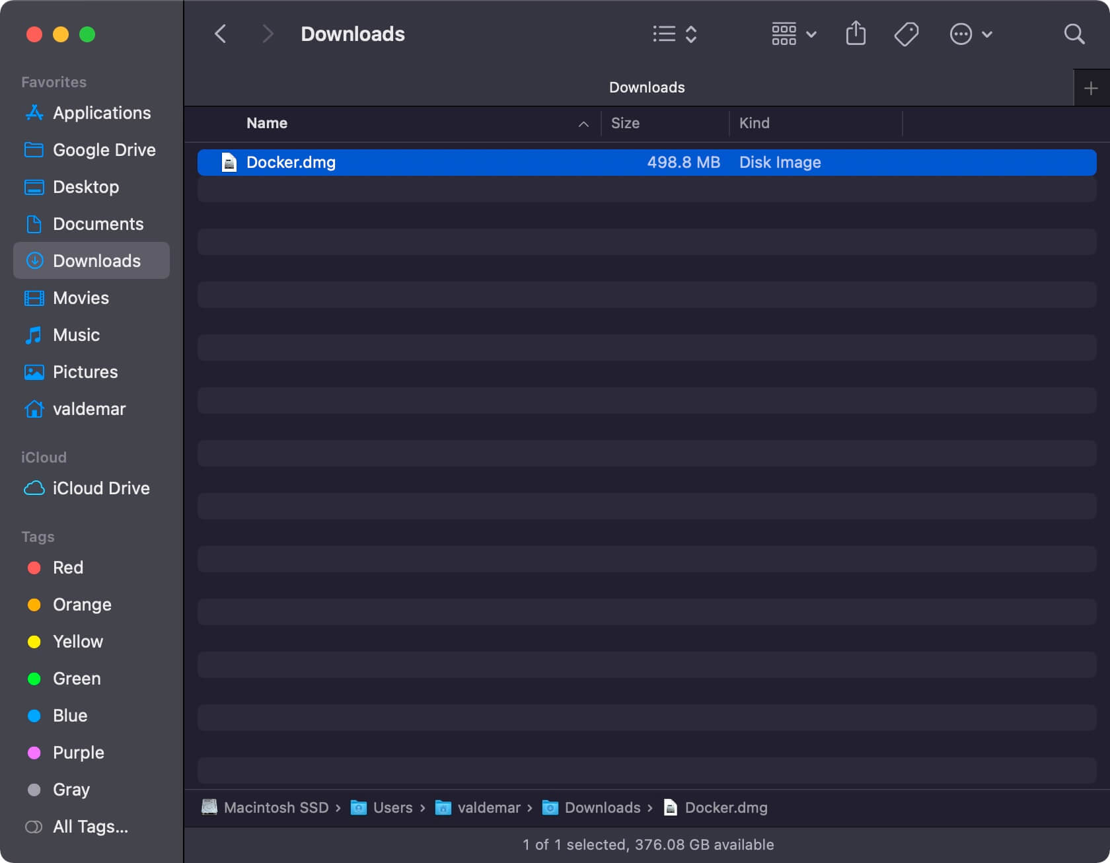
Task: Filter by the Gray tag
Action: [91, 790]
